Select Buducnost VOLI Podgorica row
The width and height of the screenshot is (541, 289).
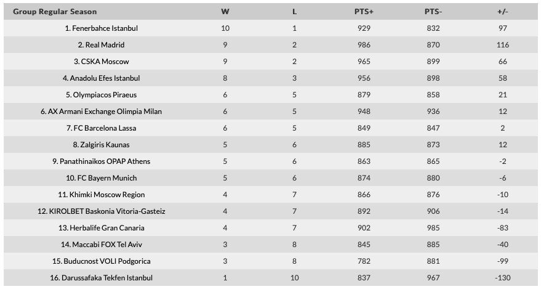(105, 261)
